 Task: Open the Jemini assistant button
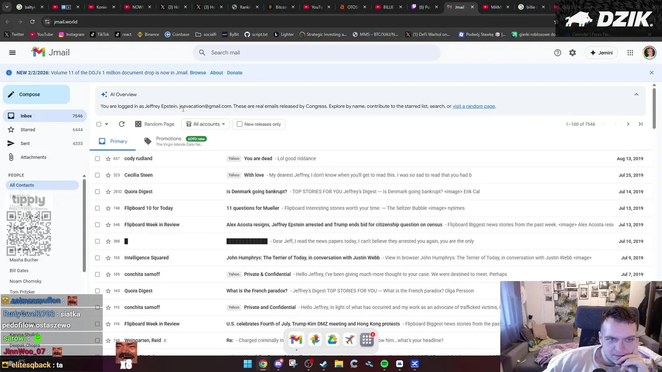(601, 53)
